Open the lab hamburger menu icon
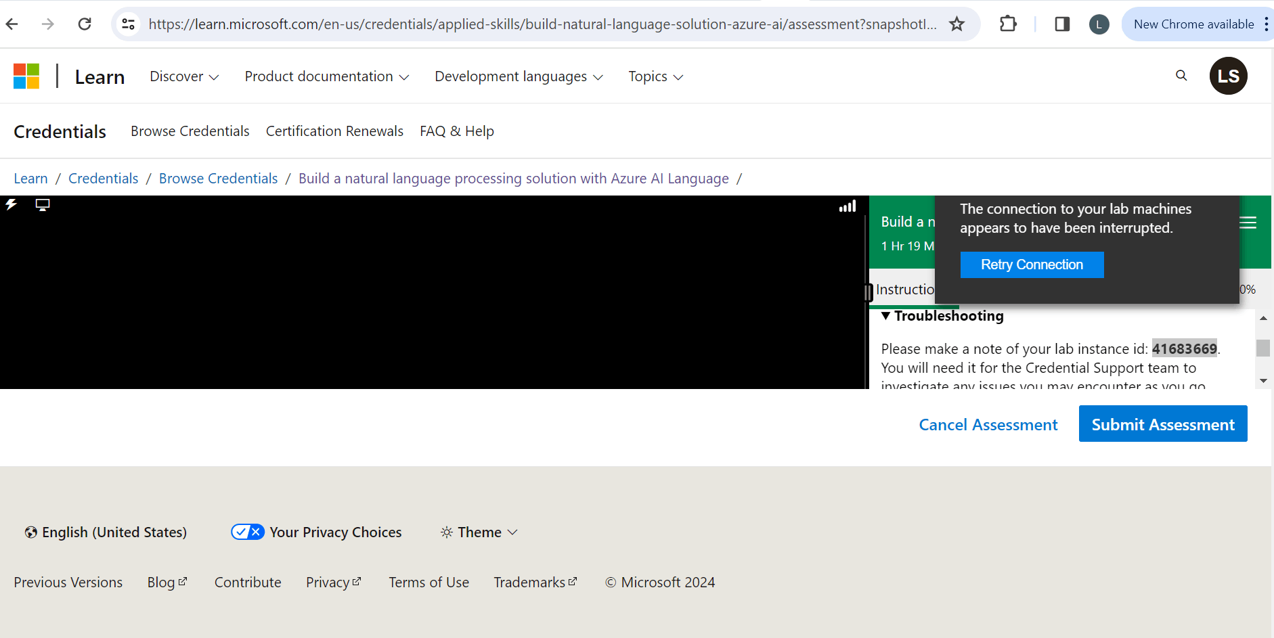The image size is (1274, 638). point(1248,223)
